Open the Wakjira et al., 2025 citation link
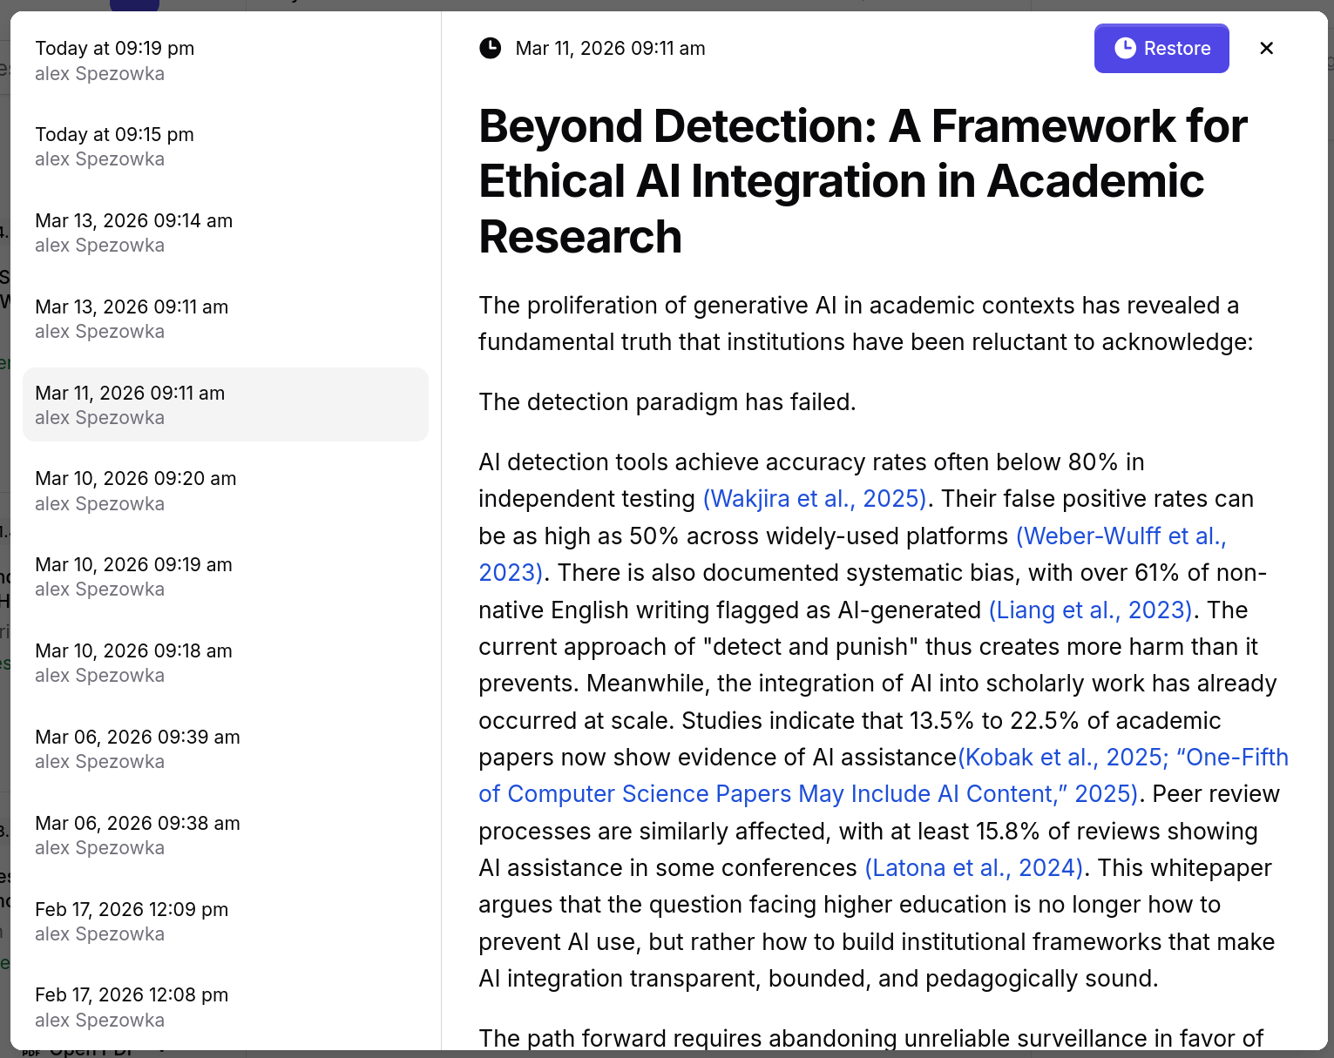 [814, 498]
